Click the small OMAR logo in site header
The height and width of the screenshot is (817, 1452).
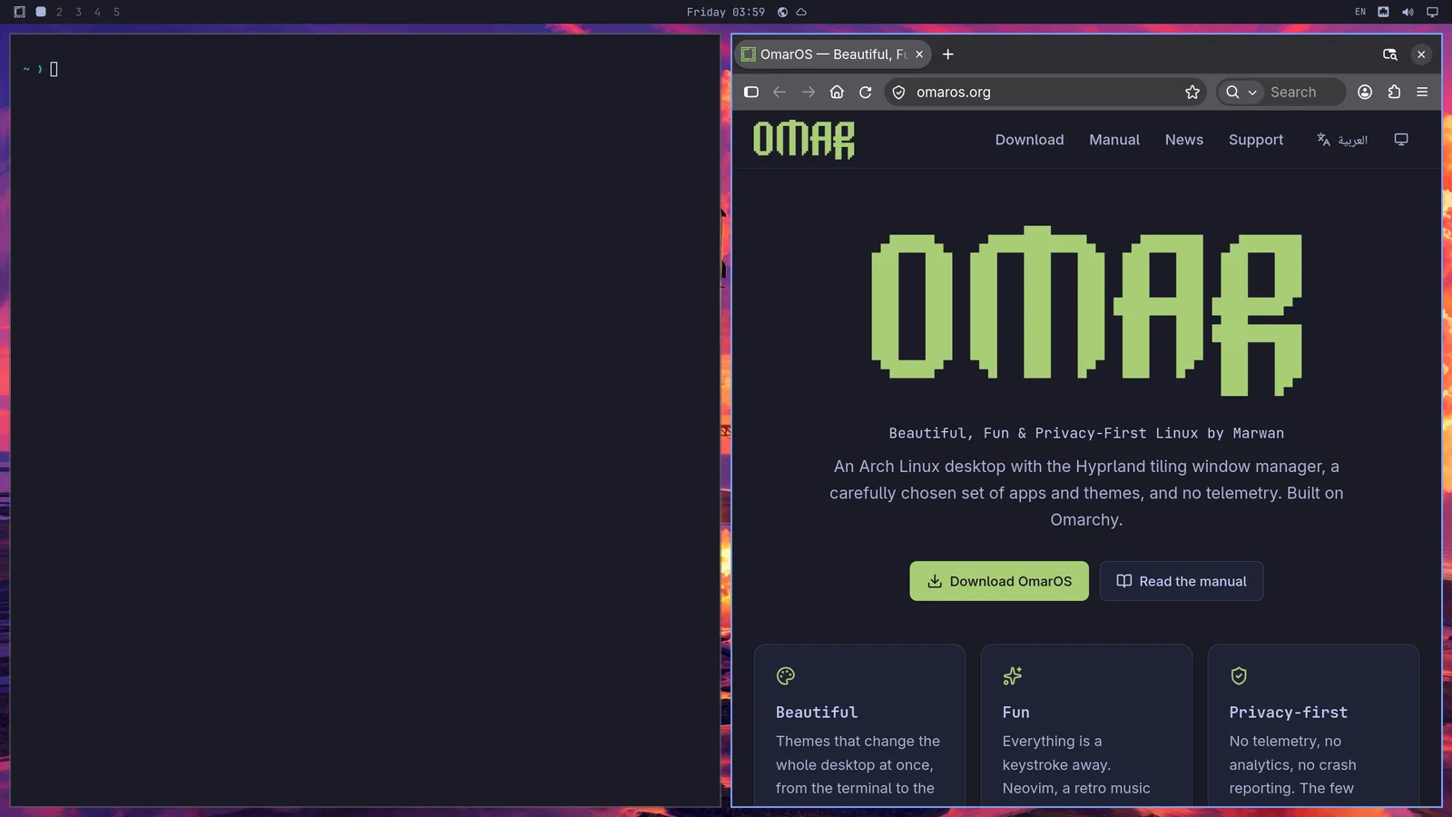click(x=804, y=140)
